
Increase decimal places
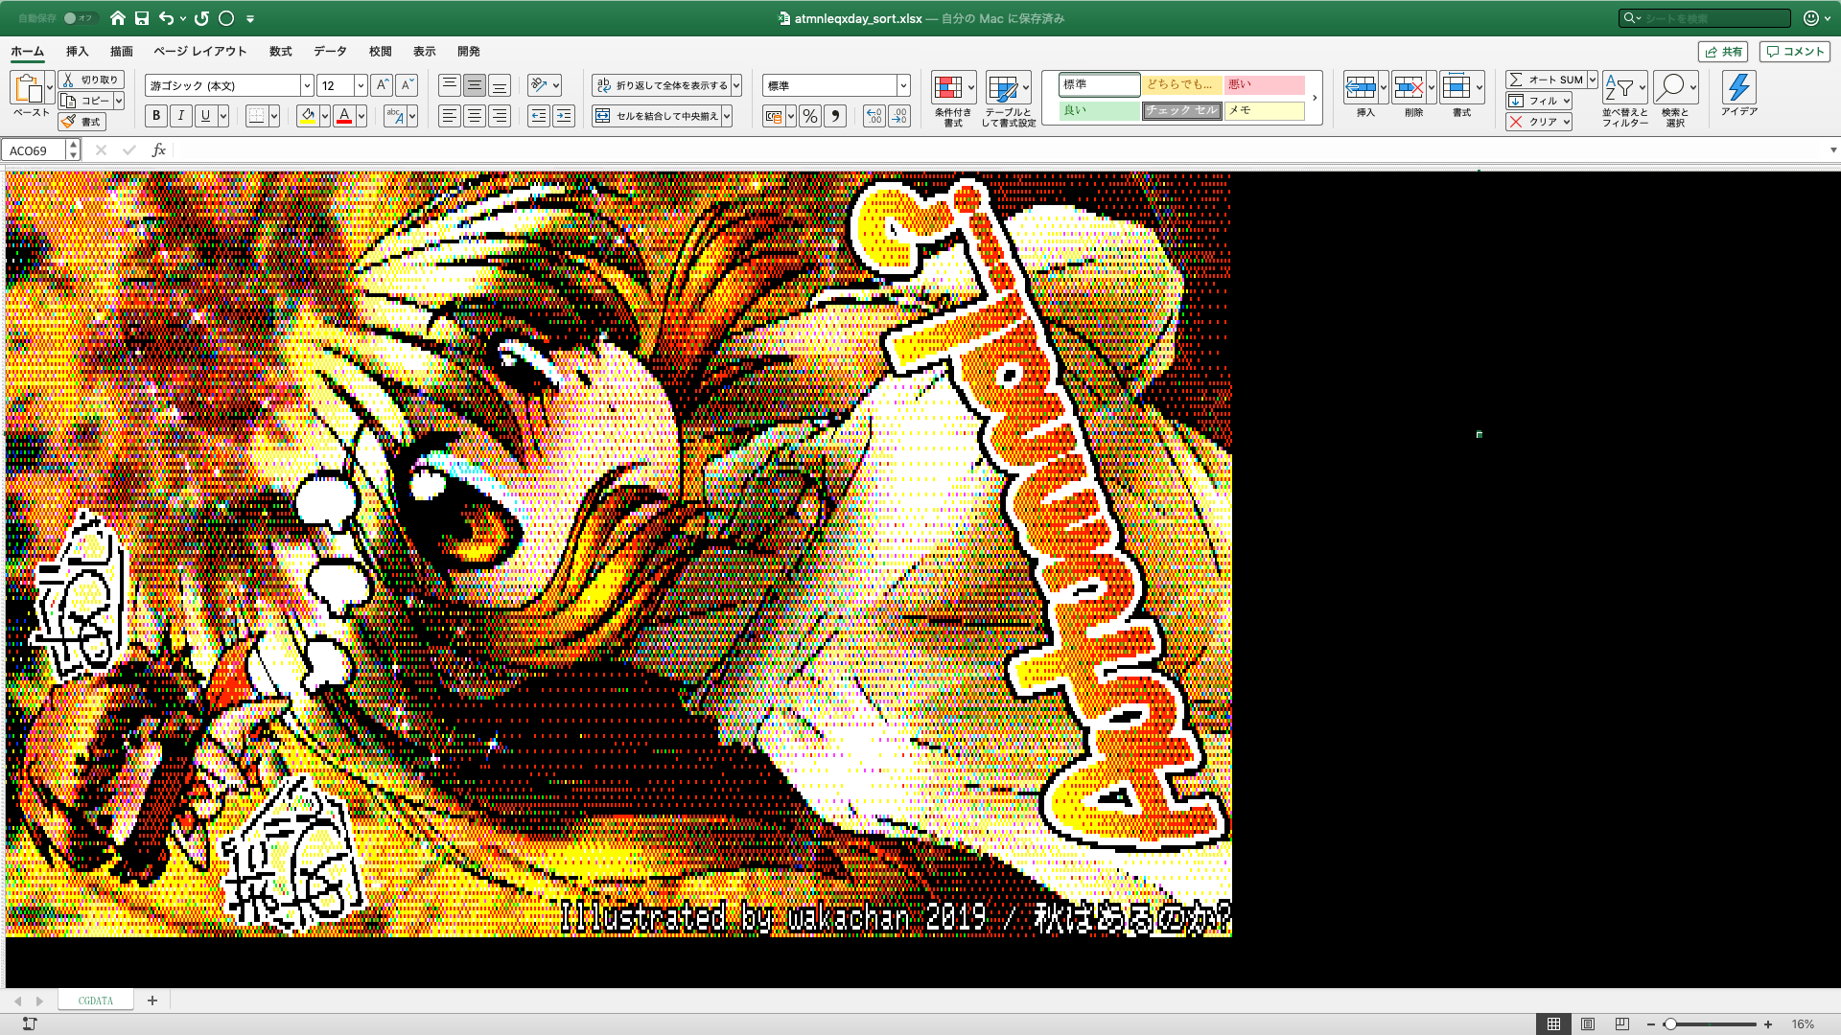pos(874,116)
